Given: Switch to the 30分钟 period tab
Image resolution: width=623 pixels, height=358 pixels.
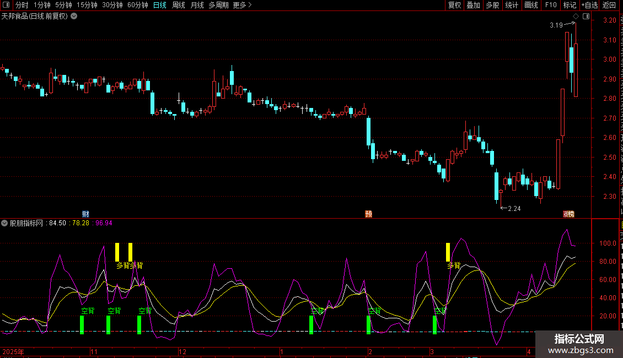Looking at the screenshot, I should click(112, 6).
